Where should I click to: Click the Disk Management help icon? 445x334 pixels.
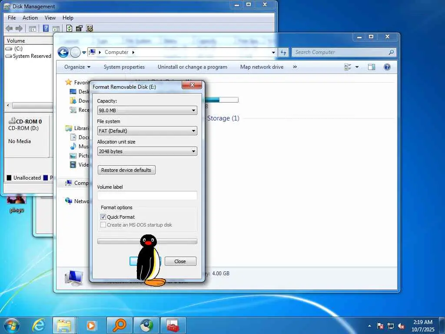(46, 28)
